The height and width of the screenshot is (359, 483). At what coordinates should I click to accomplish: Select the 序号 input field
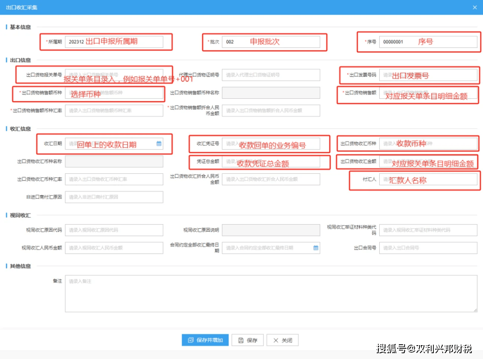(428, 42)
